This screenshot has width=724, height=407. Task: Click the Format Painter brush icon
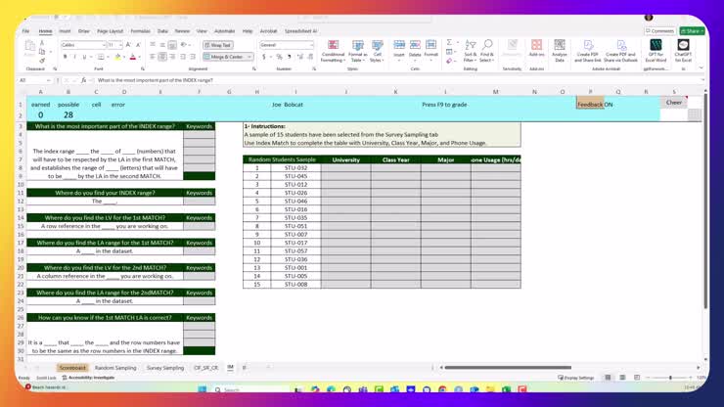coord(42,61)
